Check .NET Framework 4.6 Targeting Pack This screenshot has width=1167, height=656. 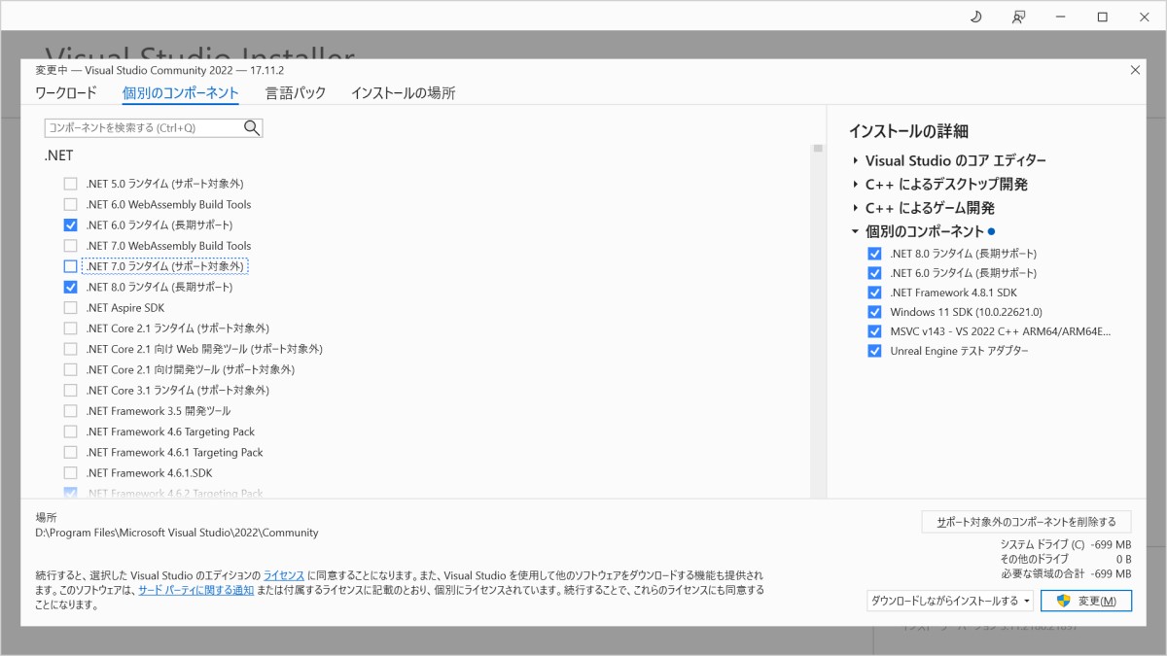pyautogui.click(x=70, y=432)
